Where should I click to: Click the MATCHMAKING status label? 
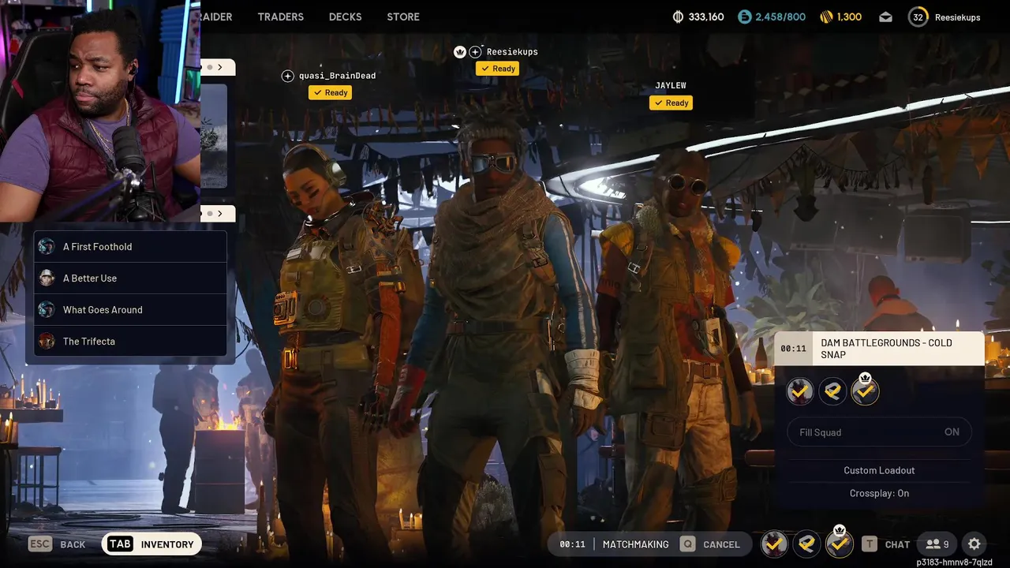pos(635,544)
